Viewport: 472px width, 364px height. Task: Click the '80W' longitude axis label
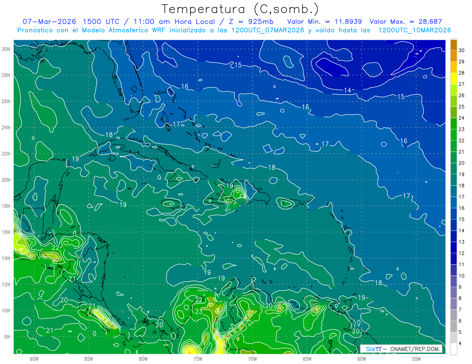[143, 359]
